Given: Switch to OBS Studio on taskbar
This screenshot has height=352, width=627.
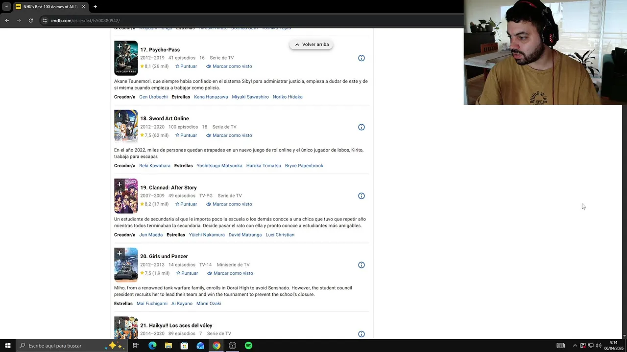Looking at the screenshot, I should pos(233,346).
